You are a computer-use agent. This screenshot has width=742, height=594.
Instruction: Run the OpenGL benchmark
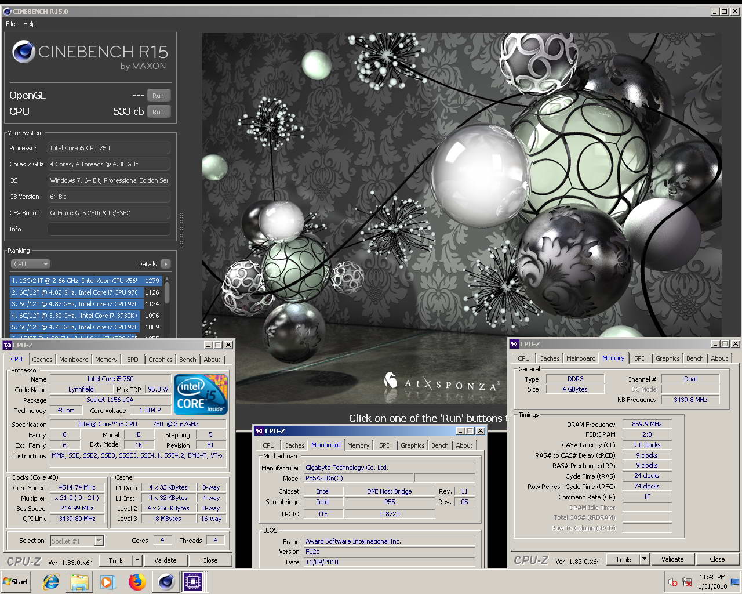pos(158,96)
